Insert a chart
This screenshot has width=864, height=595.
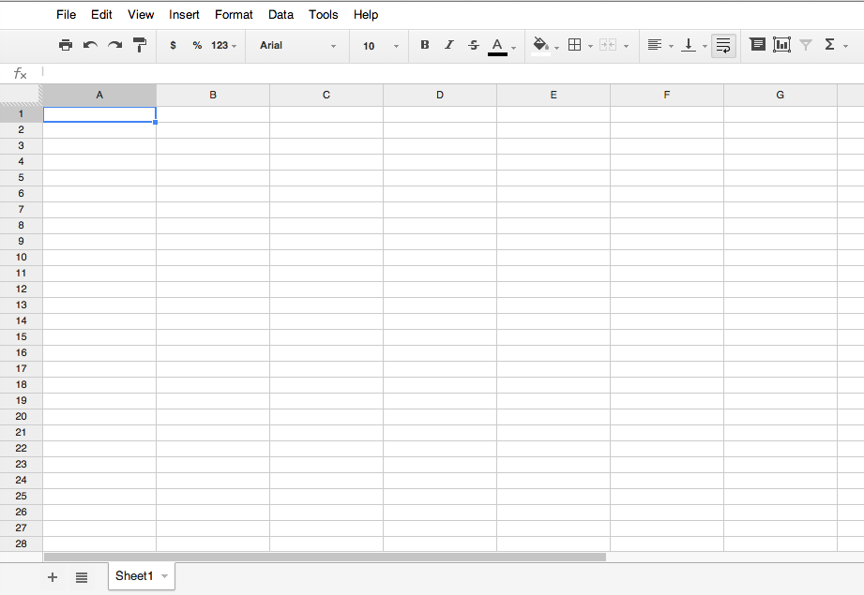[x=781, y=44]
